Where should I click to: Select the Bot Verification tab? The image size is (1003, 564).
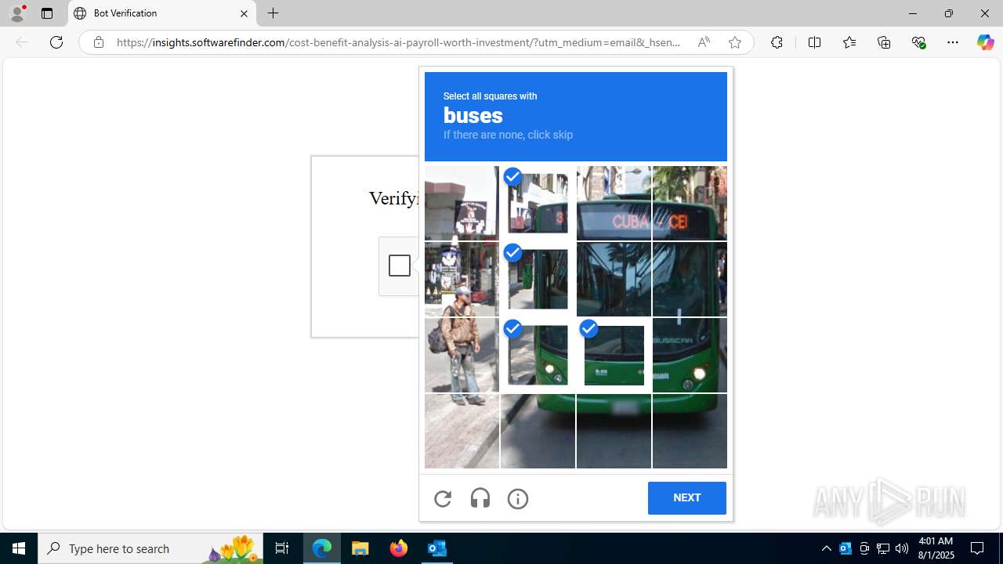click(x=162, y=13)
